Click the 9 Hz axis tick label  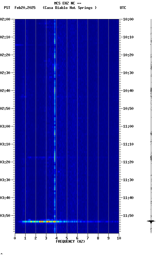[108, 238]
